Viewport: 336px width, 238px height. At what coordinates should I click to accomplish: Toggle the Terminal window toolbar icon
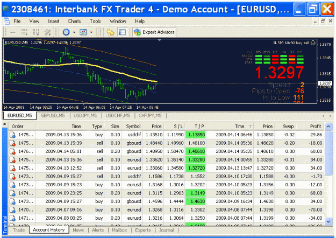click(123, 32)
